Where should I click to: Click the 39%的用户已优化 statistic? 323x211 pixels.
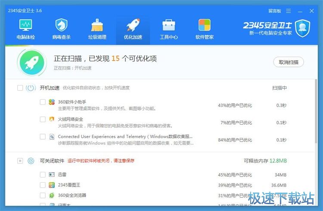click(235, 185)
